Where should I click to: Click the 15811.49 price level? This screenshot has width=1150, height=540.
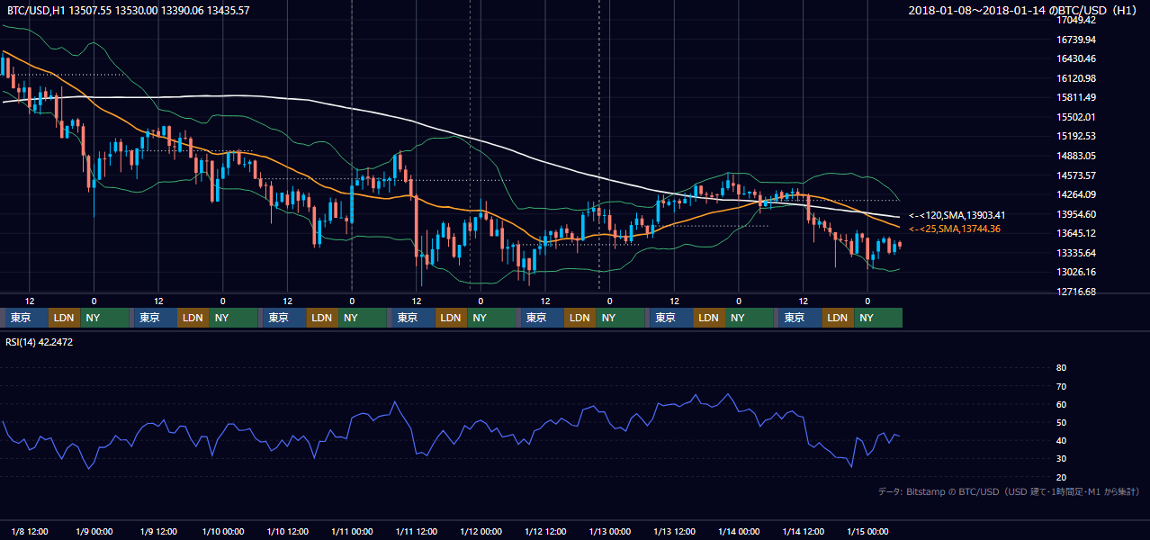click(1075, 97)
